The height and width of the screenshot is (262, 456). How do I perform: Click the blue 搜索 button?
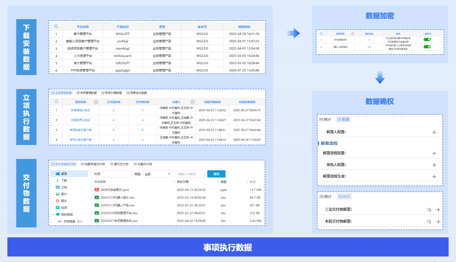216,174
